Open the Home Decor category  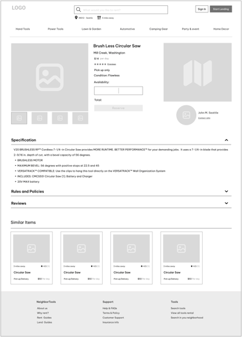221,29
